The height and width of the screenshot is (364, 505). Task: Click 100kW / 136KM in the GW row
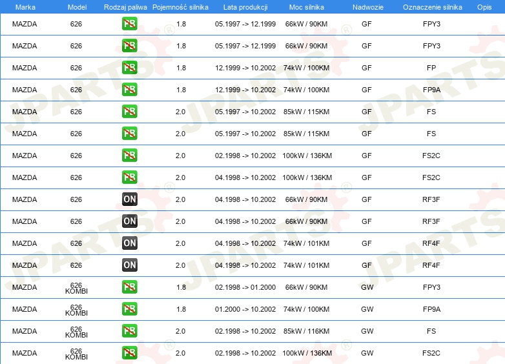(x=307, y=353)
